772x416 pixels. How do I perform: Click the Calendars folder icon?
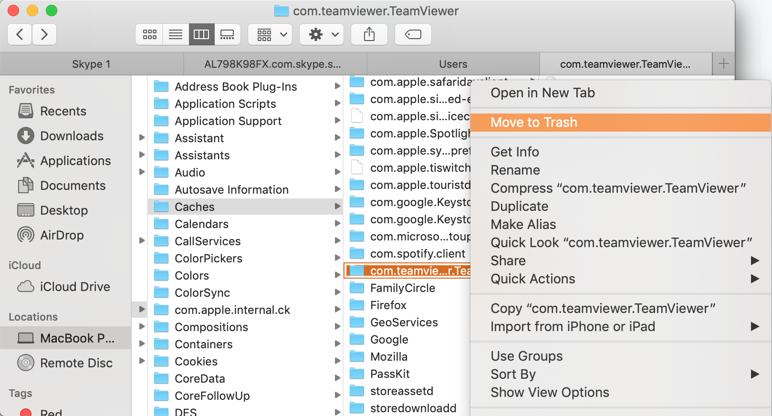click(x=161, y=224)
